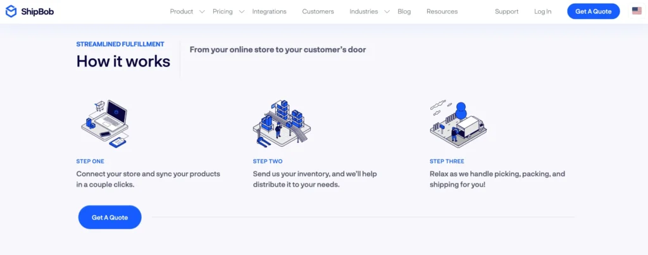
Task: Click the US flag language icon
Action: point(636,11)
